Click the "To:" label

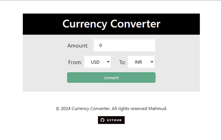point(123,62)
